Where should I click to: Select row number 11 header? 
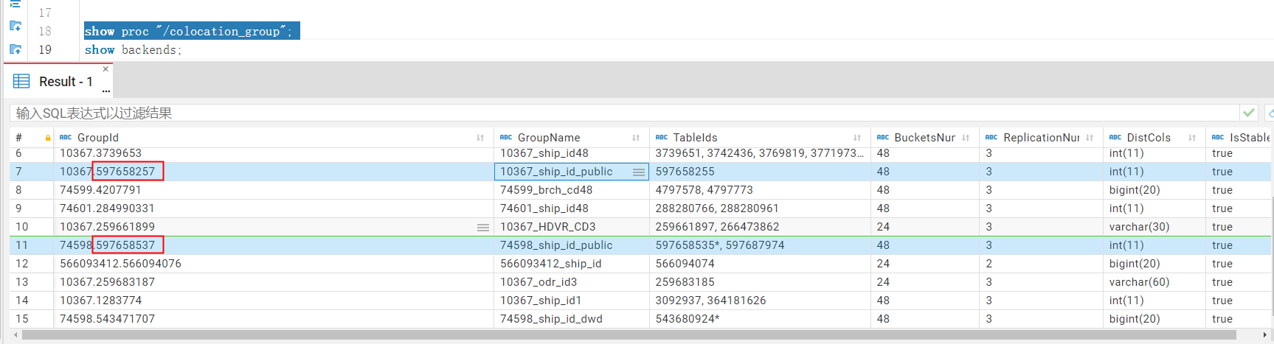tap(22, 245)
